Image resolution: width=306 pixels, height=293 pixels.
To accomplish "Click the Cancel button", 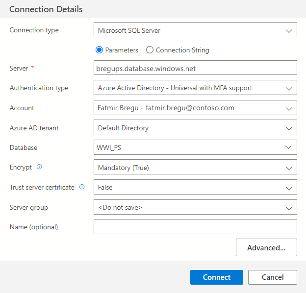I will [272, 277].
